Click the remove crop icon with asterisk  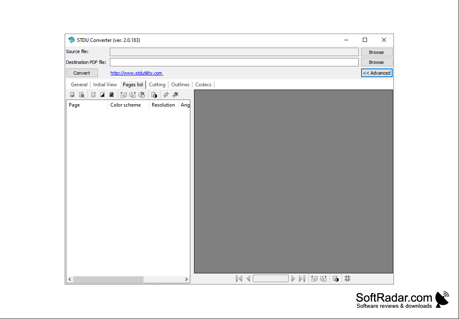175,95
